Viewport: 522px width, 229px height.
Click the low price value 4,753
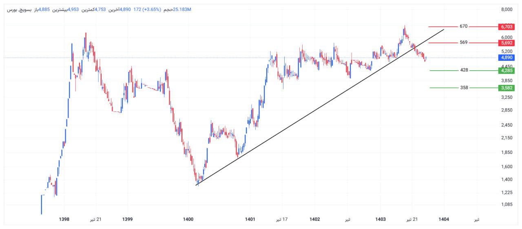click(100, 9)
